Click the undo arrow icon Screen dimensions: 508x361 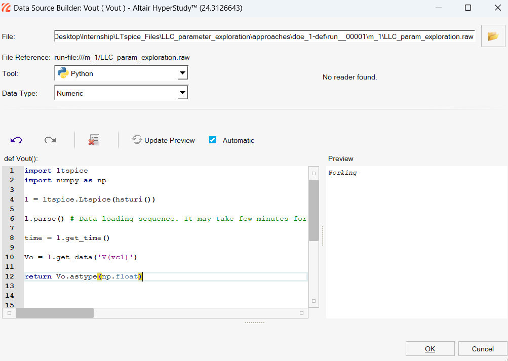(16, 140)
